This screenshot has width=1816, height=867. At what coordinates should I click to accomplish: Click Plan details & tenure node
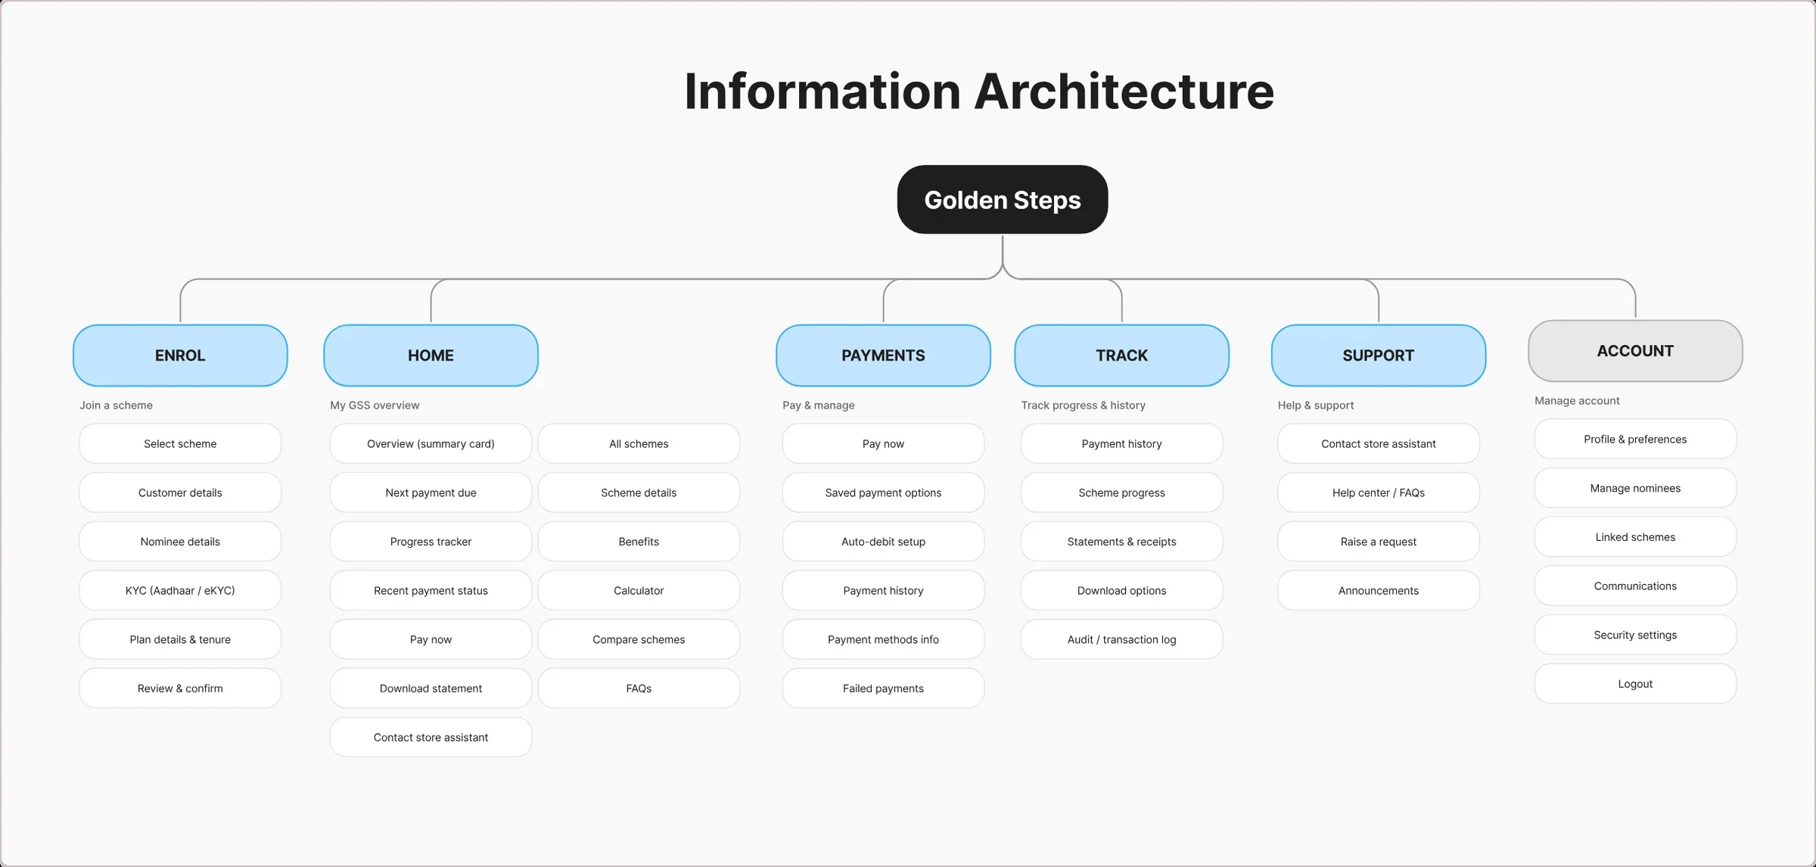(180, 639)
